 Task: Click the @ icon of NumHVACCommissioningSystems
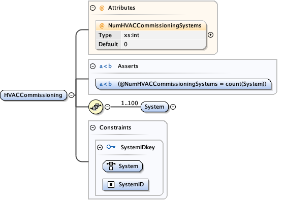(102, 25)
